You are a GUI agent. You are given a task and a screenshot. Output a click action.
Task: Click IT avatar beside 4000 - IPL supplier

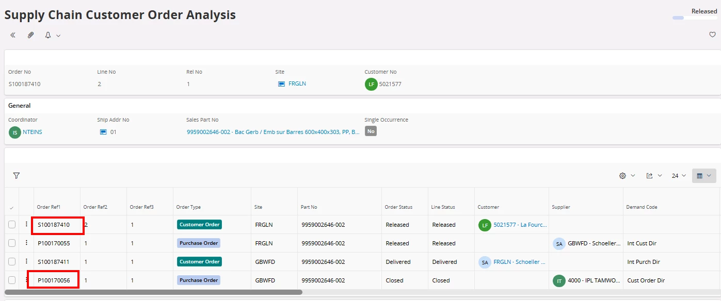pyautogui.click(x=559, y=280)
